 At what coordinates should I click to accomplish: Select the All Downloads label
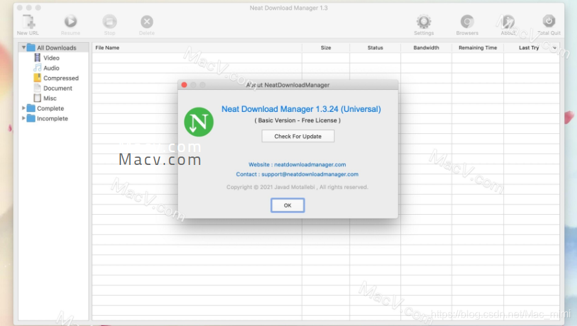56,48
